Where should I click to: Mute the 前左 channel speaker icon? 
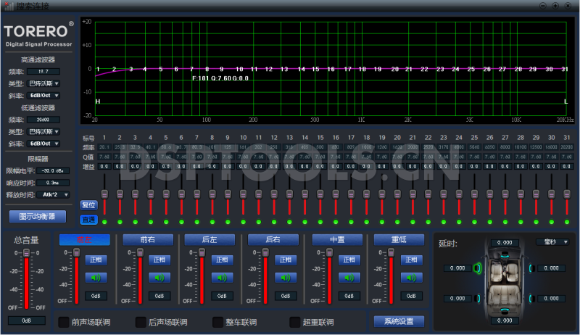(96, 277)
